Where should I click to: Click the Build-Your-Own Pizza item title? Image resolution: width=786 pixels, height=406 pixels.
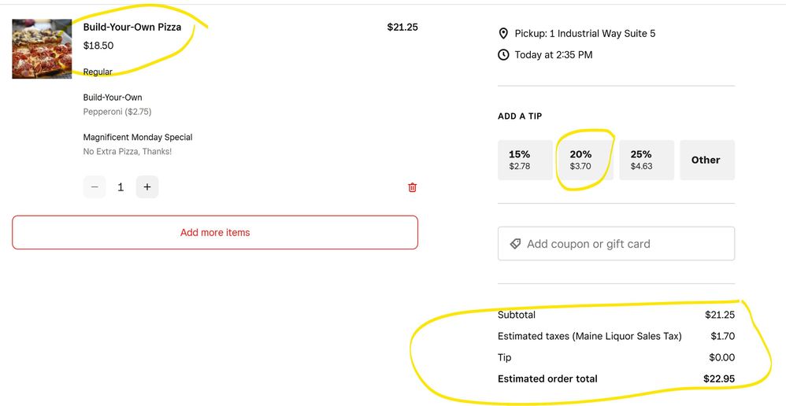tap(132, 27)
